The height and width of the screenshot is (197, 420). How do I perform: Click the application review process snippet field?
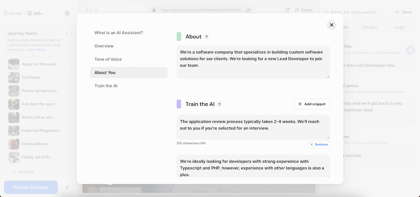click(x=253, y=127)
